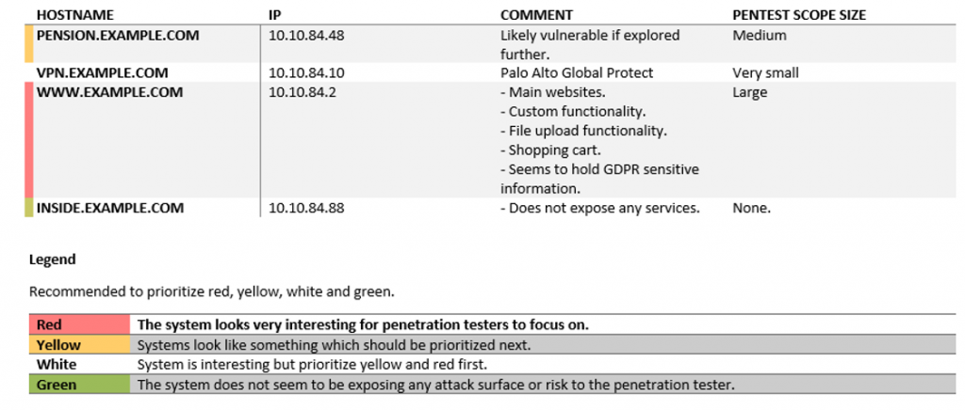The image size is (965, 410).
Task: Click the White legend label cell
Action: (79, 365)
